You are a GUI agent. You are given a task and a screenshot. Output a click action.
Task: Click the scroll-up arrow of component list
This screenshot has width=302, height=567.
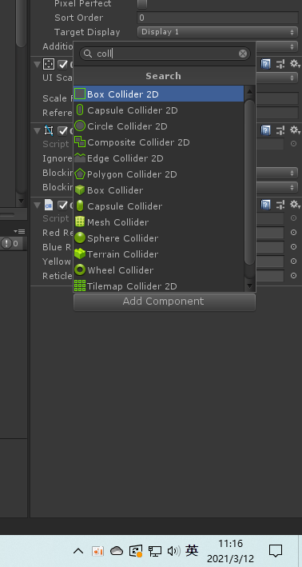pos(249,91)
